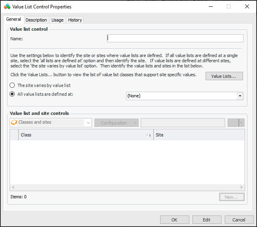Open the site dropdown showing (None)
Image resolution: width=257 pixels, height=227 pixels.
pyautogui.click(x=239, y=96)
